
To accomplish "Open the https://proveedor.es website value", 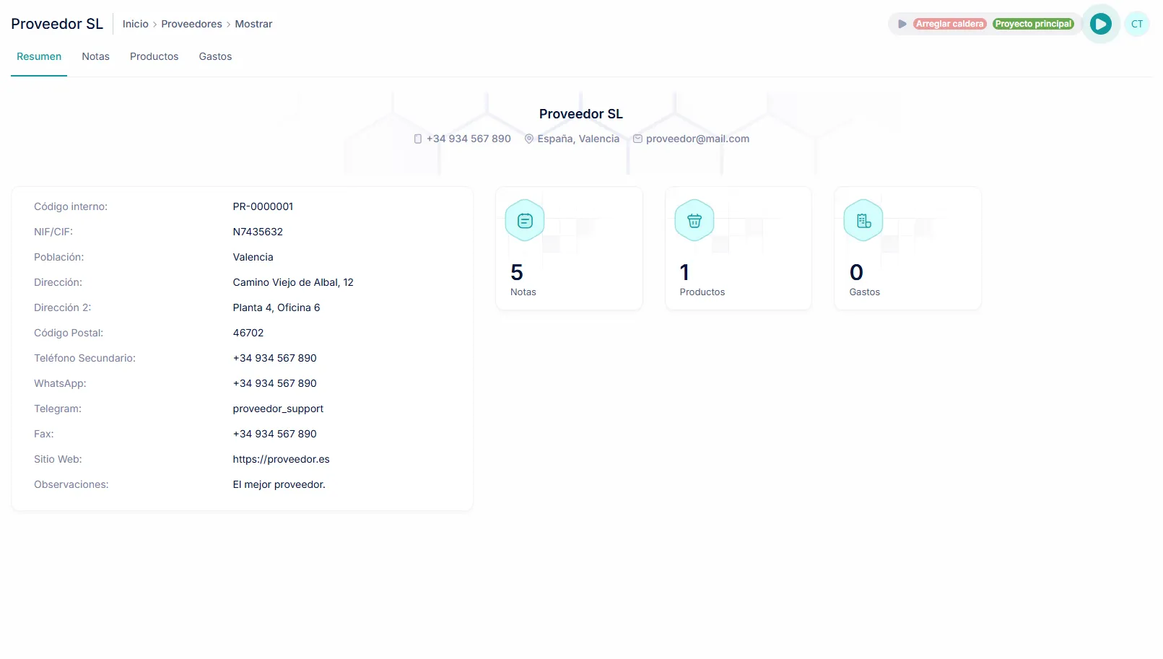I will 281,459.
